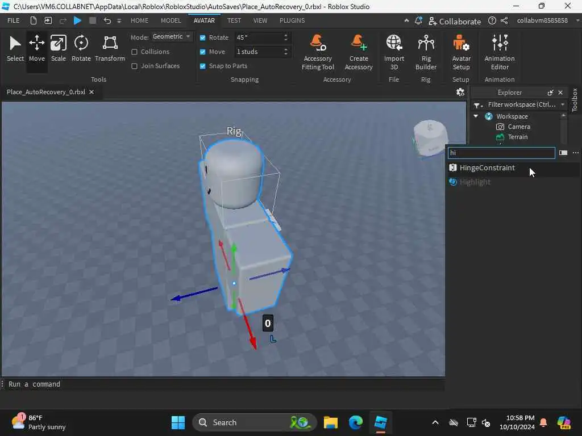Show hidden system tray icons
Viewport: 582px width, 436px height.
435,422
